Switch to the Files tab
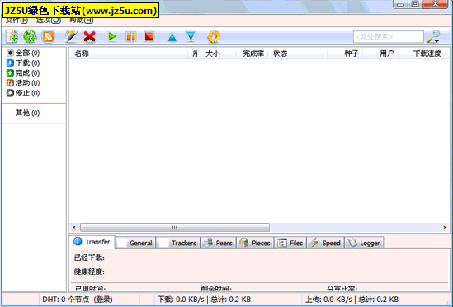Screen dimensions: 453x307 point(290,243)
